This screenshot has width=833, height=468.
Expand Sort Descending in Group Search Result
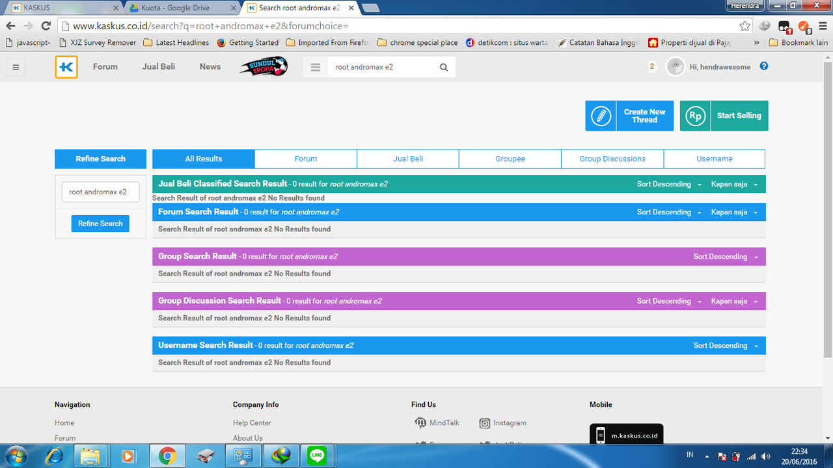[x=726, y=257]
